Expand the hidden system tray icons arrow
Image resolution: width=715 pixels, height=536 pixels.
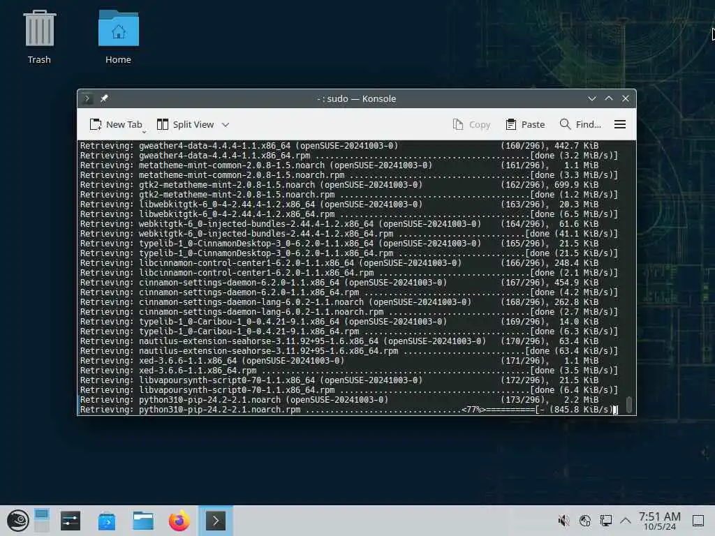[x=626, y=521]
